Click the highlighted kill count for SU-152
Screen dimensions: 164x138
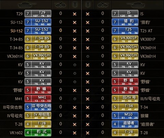coord(60,30)
